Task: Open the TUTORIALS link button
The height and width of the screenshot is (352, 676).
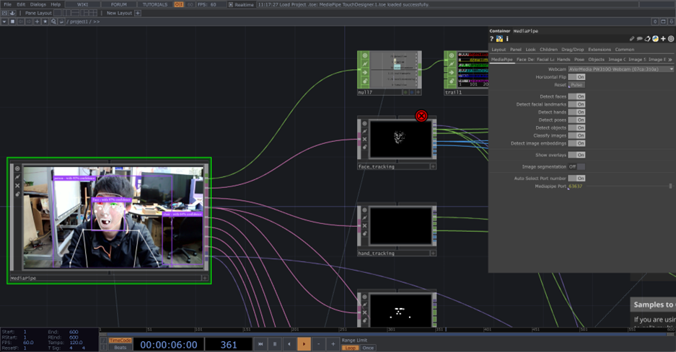Action: click(154, 4)
